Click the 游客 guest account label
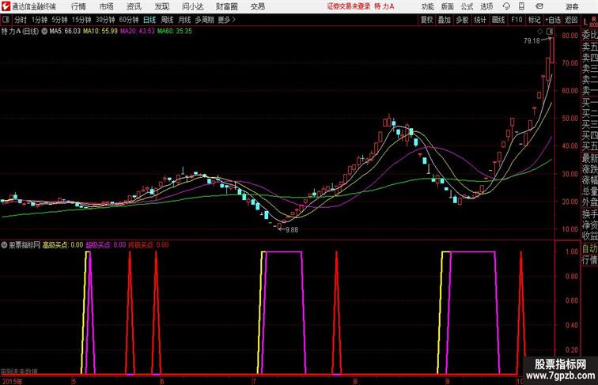The image size is (598, 385). (572, 6)
